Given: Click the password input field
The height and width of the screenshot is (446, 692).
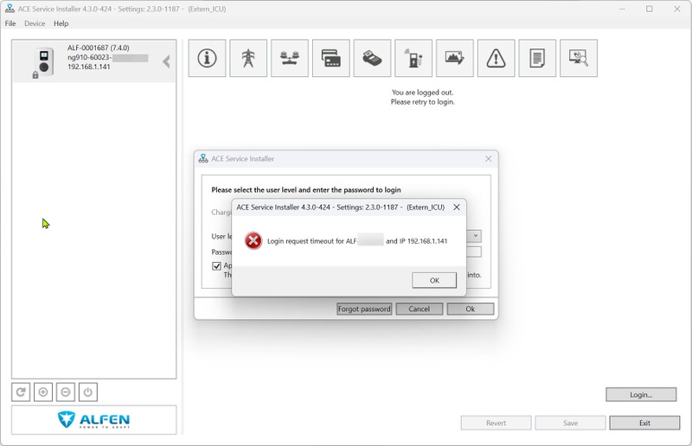Looking at the screenshot, I should (x=474, y=252).
